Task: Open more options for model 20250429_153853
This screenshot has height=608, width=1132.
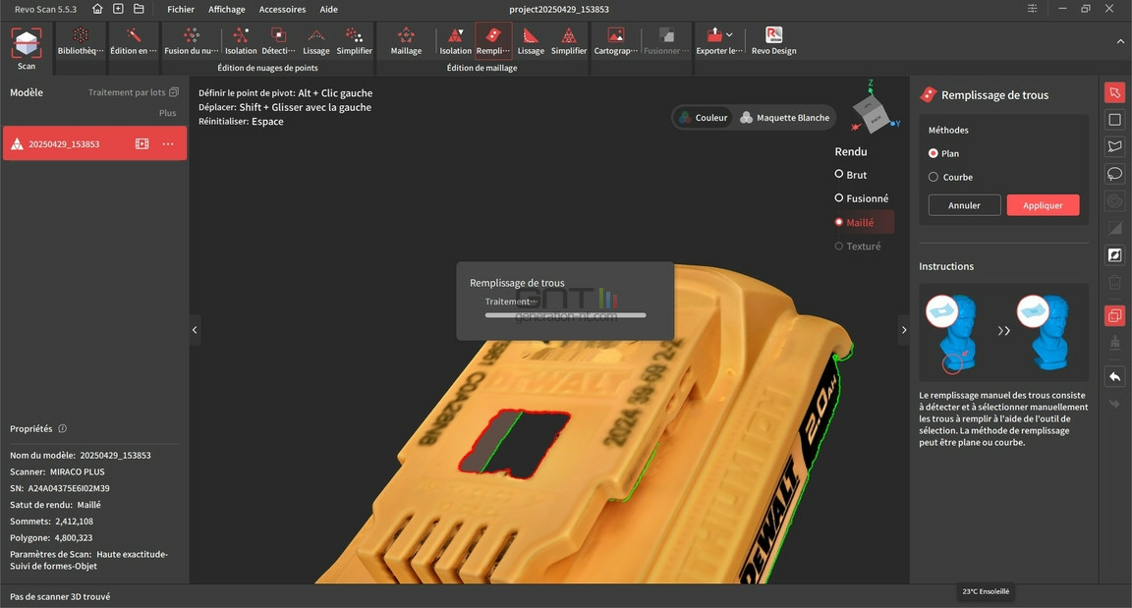Action: click(168, 143)
